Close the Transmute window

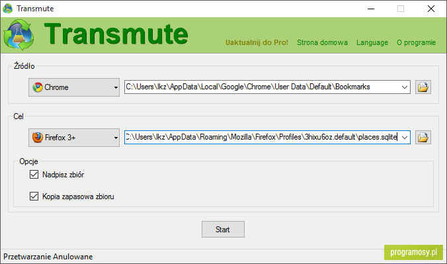[x=431, y=9]
